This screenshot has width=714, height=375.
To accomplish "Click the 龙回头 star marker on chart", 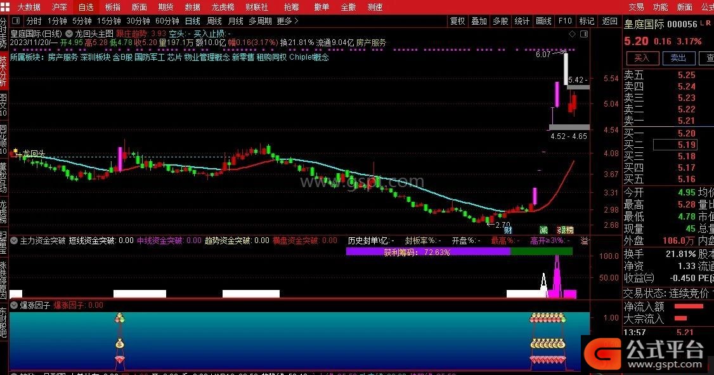I will (x=16, y=151).
